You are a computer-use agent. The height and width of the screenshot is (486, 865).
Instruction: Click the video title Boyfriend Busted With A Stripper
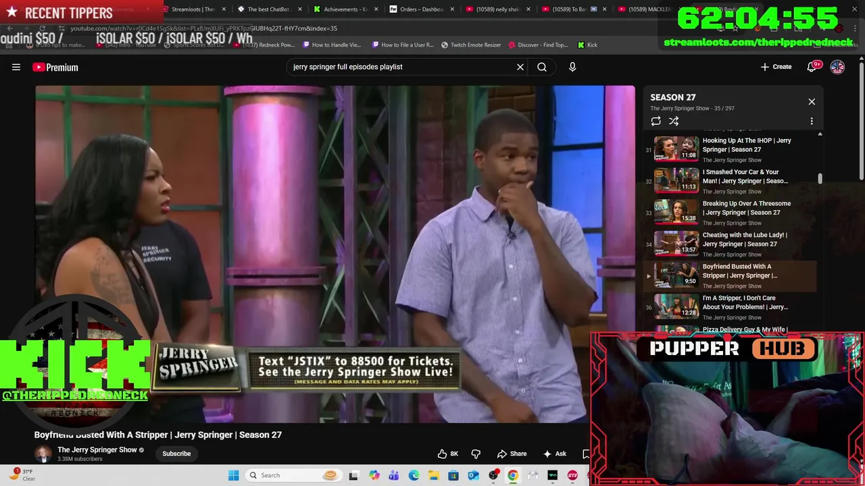point(158,435)
